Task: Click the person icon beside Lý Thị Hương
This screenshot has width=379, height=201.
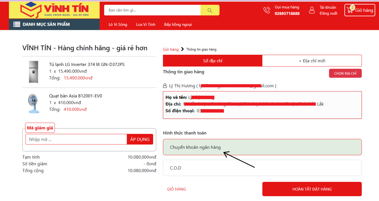Action: [x=165, y=86]
